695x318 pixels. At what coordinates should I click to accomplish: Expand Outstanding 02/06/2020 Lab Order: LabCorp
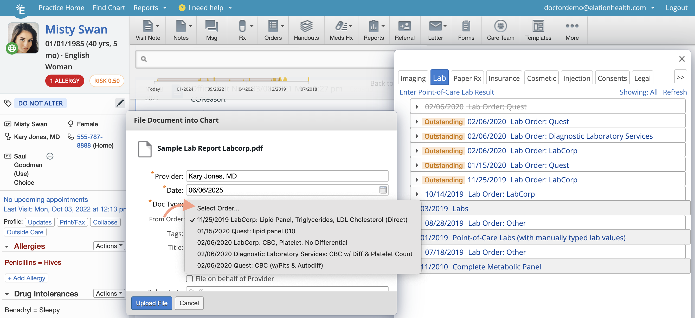click(417, 151)
